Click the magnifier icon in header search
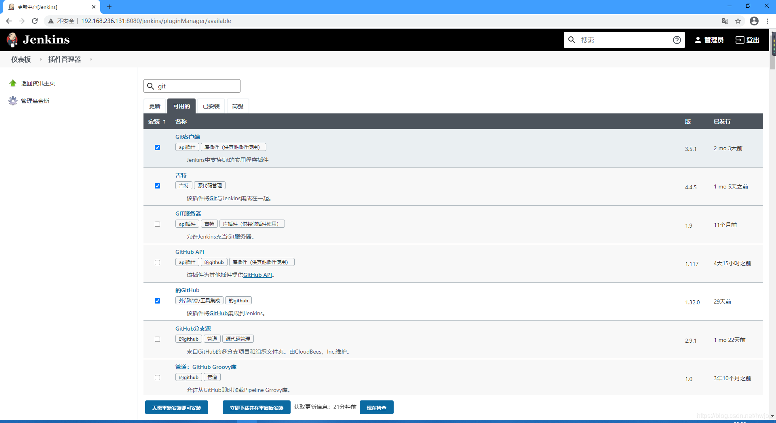The width and height of the screenshot is (776, 423). [571, 40]
